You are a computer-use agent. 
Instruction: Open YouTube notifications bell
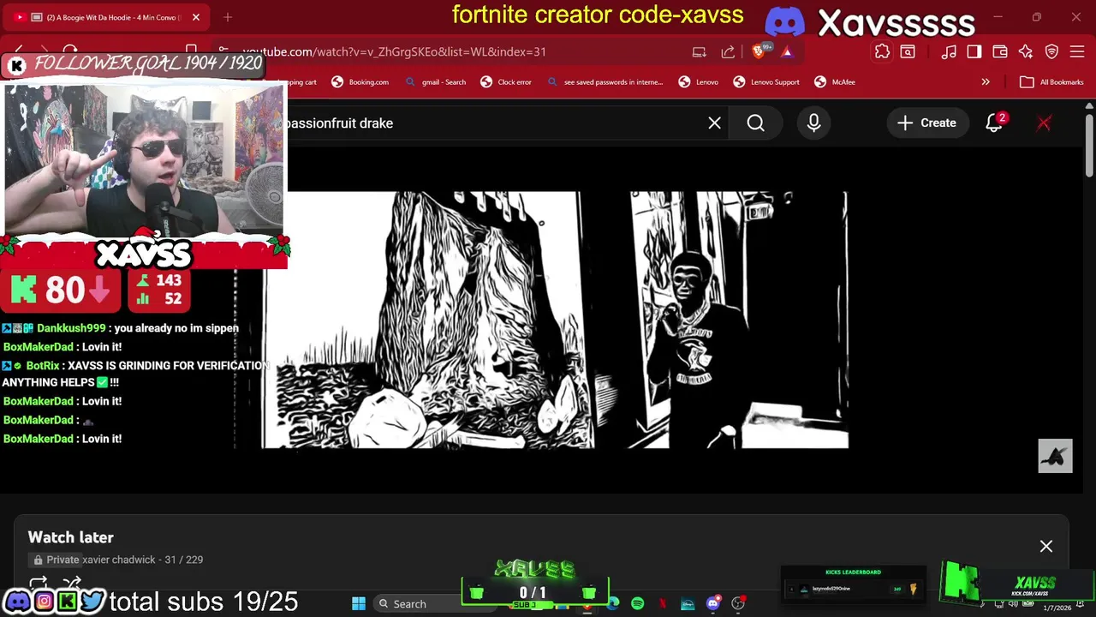tap(993, 123)
